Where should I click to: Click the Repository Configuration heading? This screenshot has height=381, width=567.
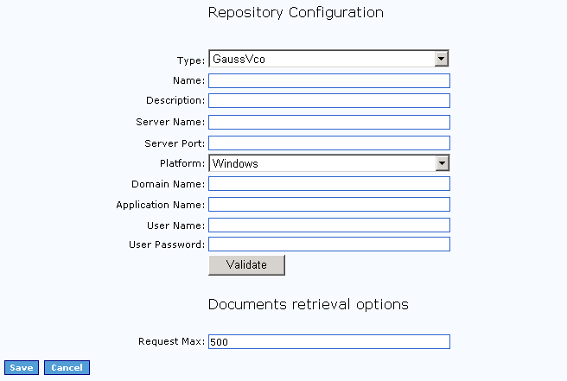pyautogui.click(x=296, y=13)
